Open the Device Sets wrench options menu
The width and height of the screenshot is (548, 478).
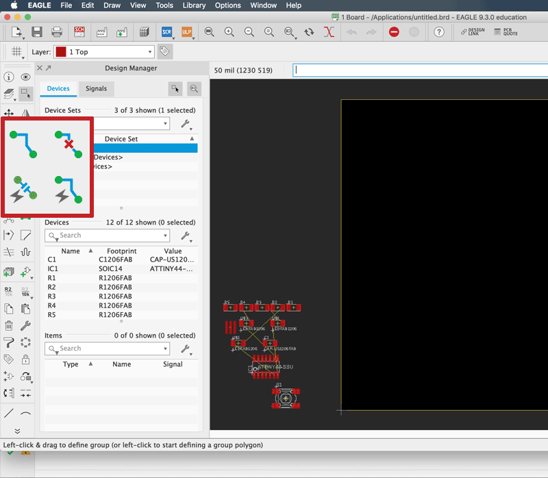186,124
